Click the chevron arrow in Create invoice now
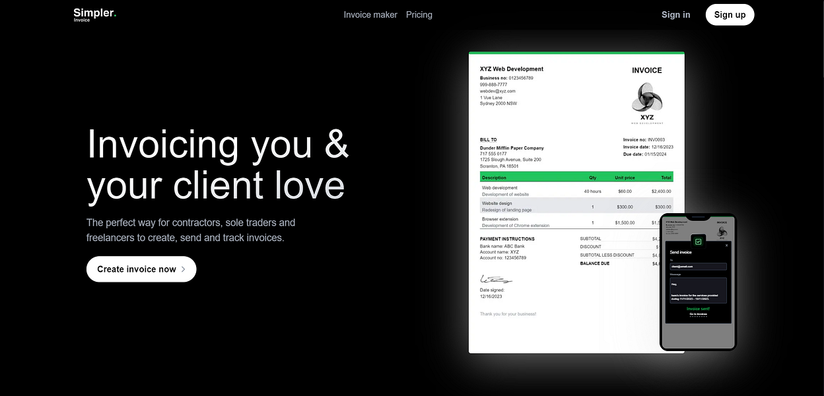824x396 pixels. (x=184, y=269)
